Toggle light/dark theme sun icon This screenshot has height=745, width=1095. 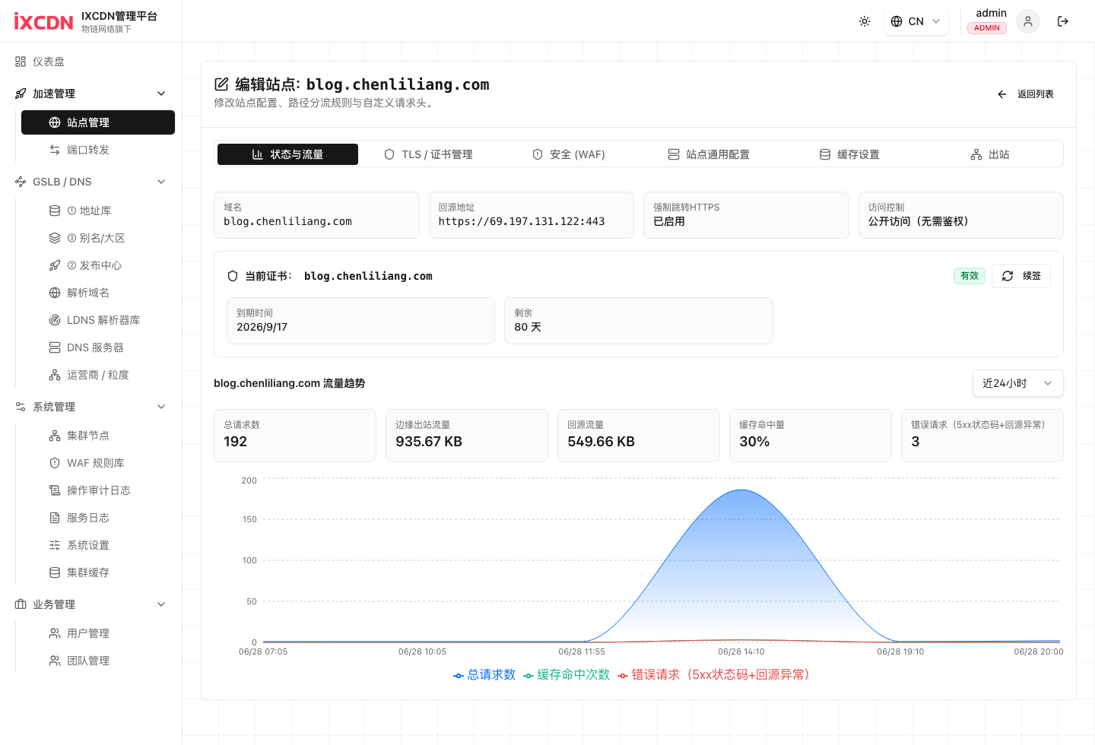click(x=865, y=21)
